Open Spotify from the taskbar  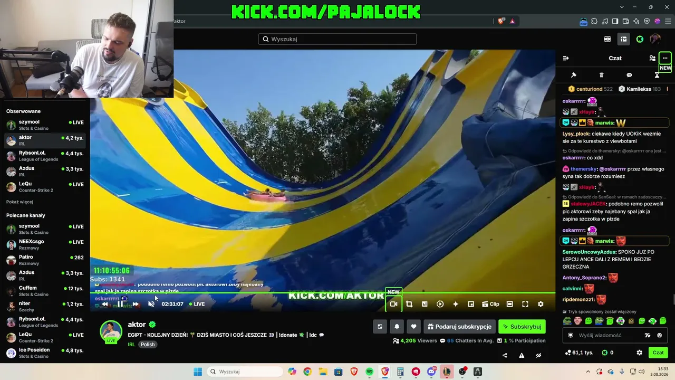tap(370, 372)
